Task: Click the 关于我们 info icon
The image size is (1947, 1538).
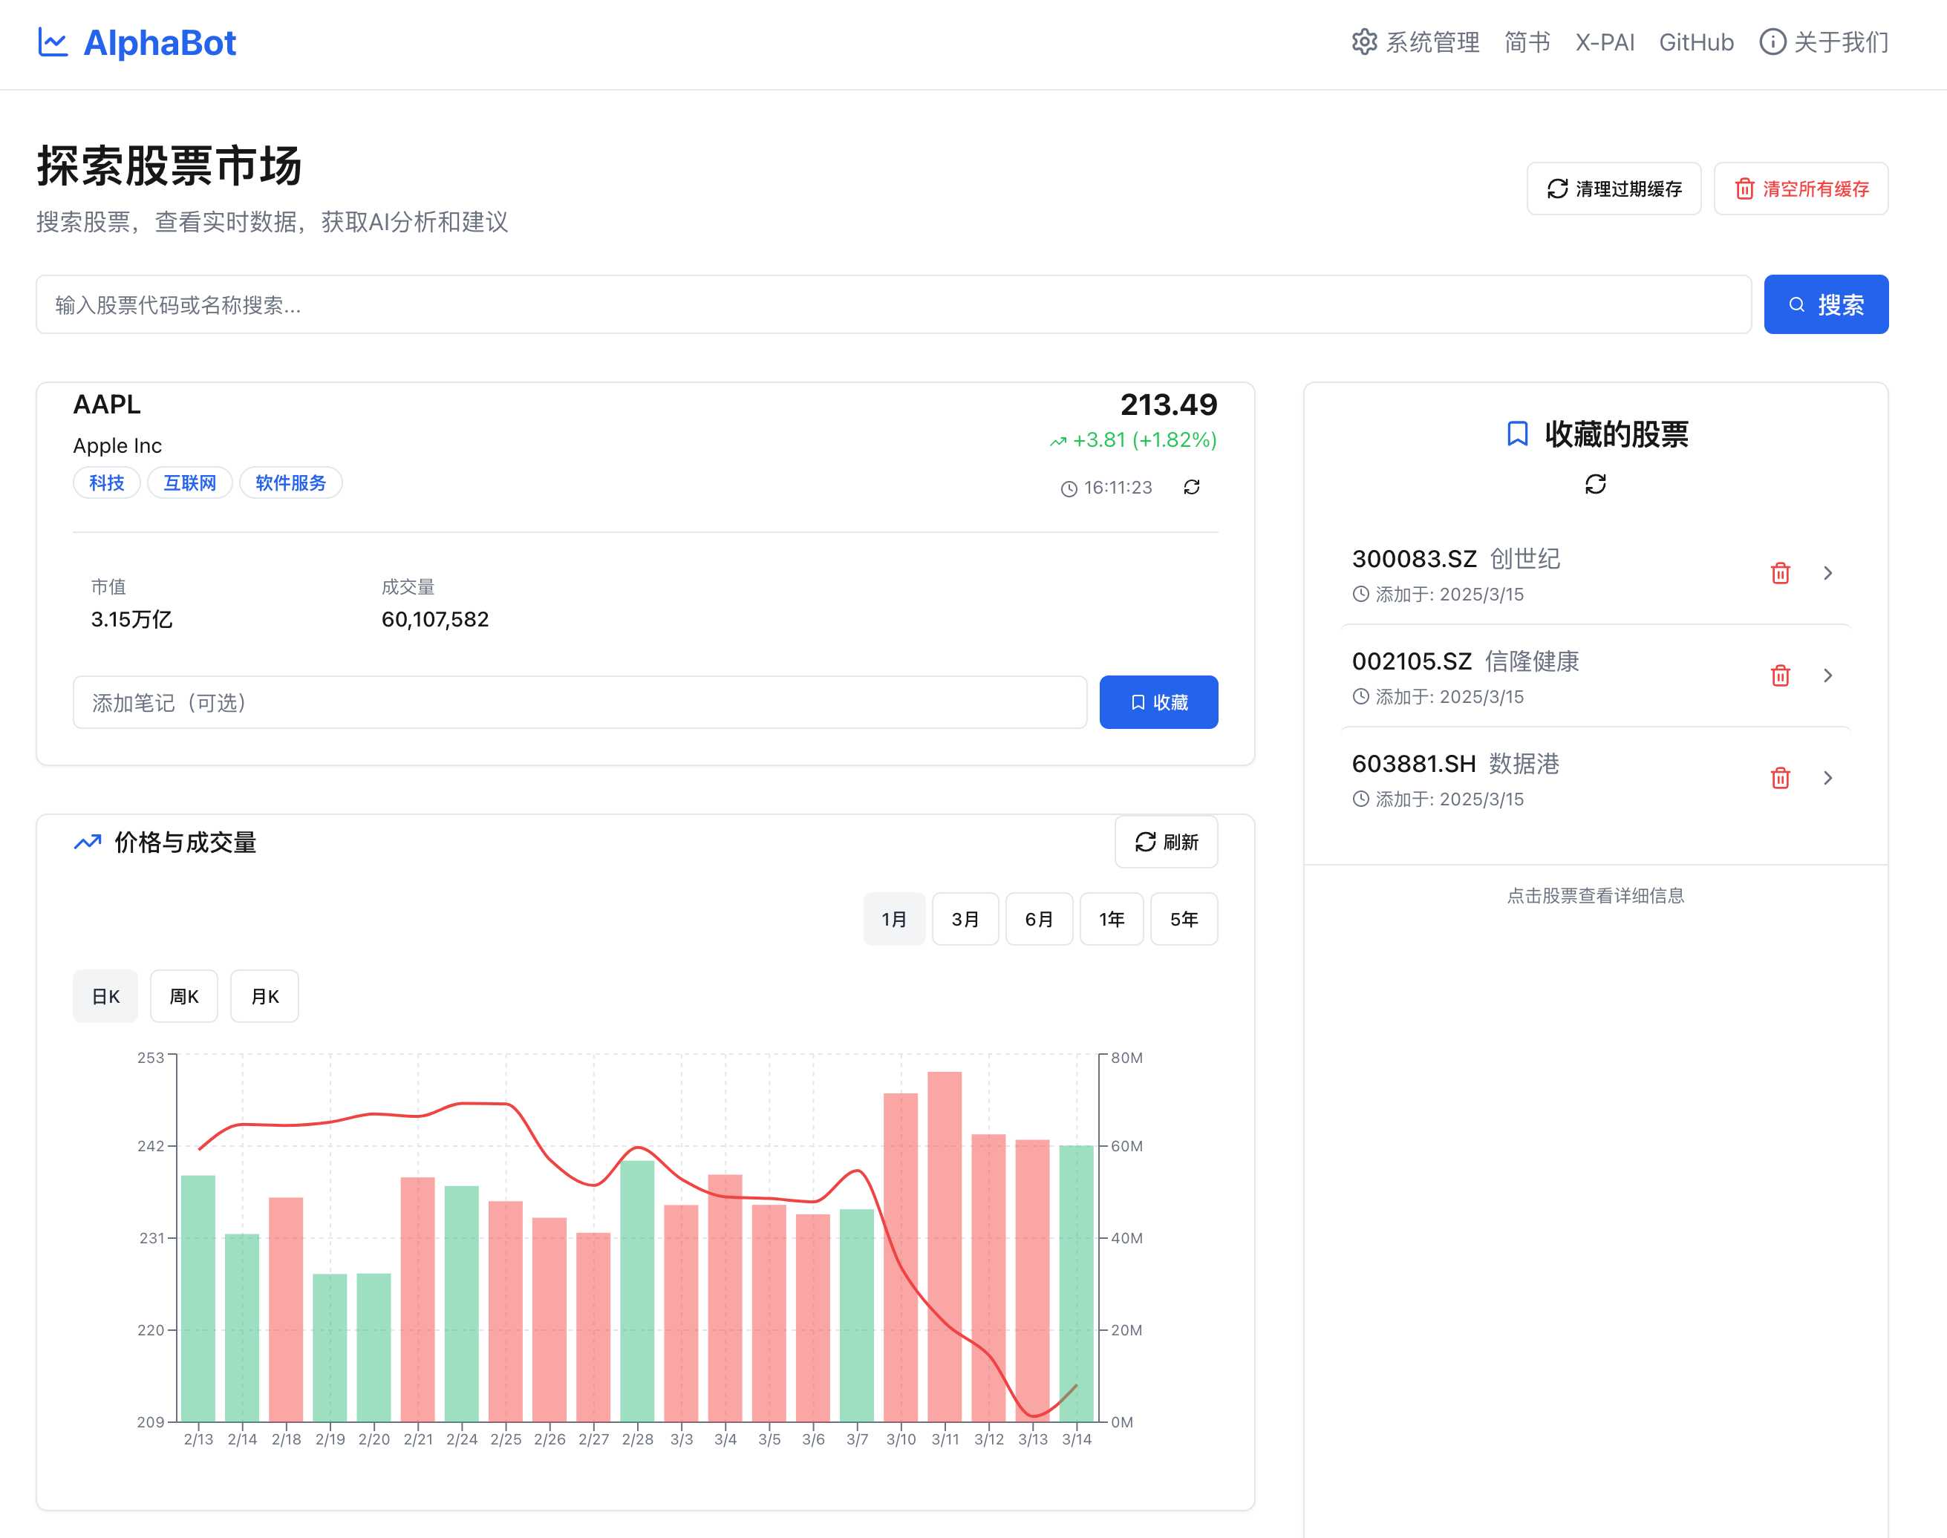Action: [x=1772, y=42]
